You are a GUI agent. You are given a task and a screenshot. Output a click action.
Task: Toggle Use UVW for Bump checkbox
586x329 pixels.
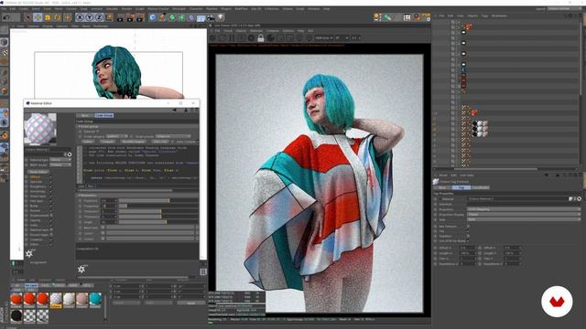click(468, 241)
